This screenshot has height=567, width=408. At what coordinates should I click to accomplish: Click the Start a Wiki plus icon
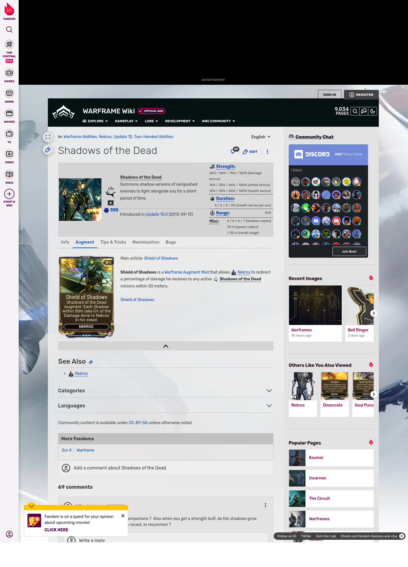click(x=9, y=194)
